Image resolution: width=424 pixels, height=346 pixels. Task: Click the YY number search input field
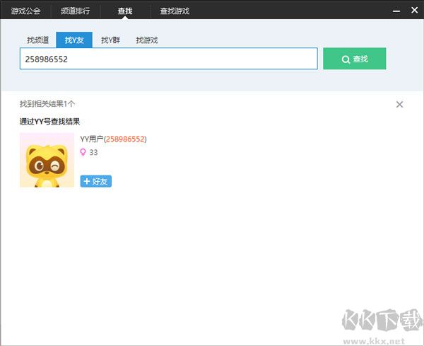[x=168, y=59]
